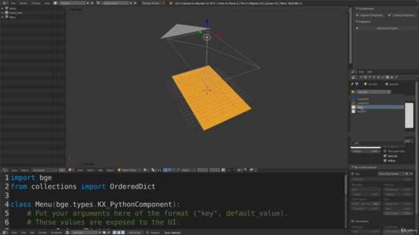Click the lamp search input field
This screenshot has height=235, width=419.
[377, 144]
